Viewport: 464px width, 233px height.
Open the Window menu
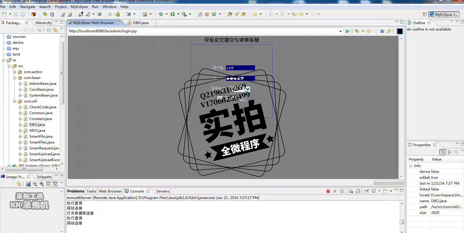pos(109,6)
